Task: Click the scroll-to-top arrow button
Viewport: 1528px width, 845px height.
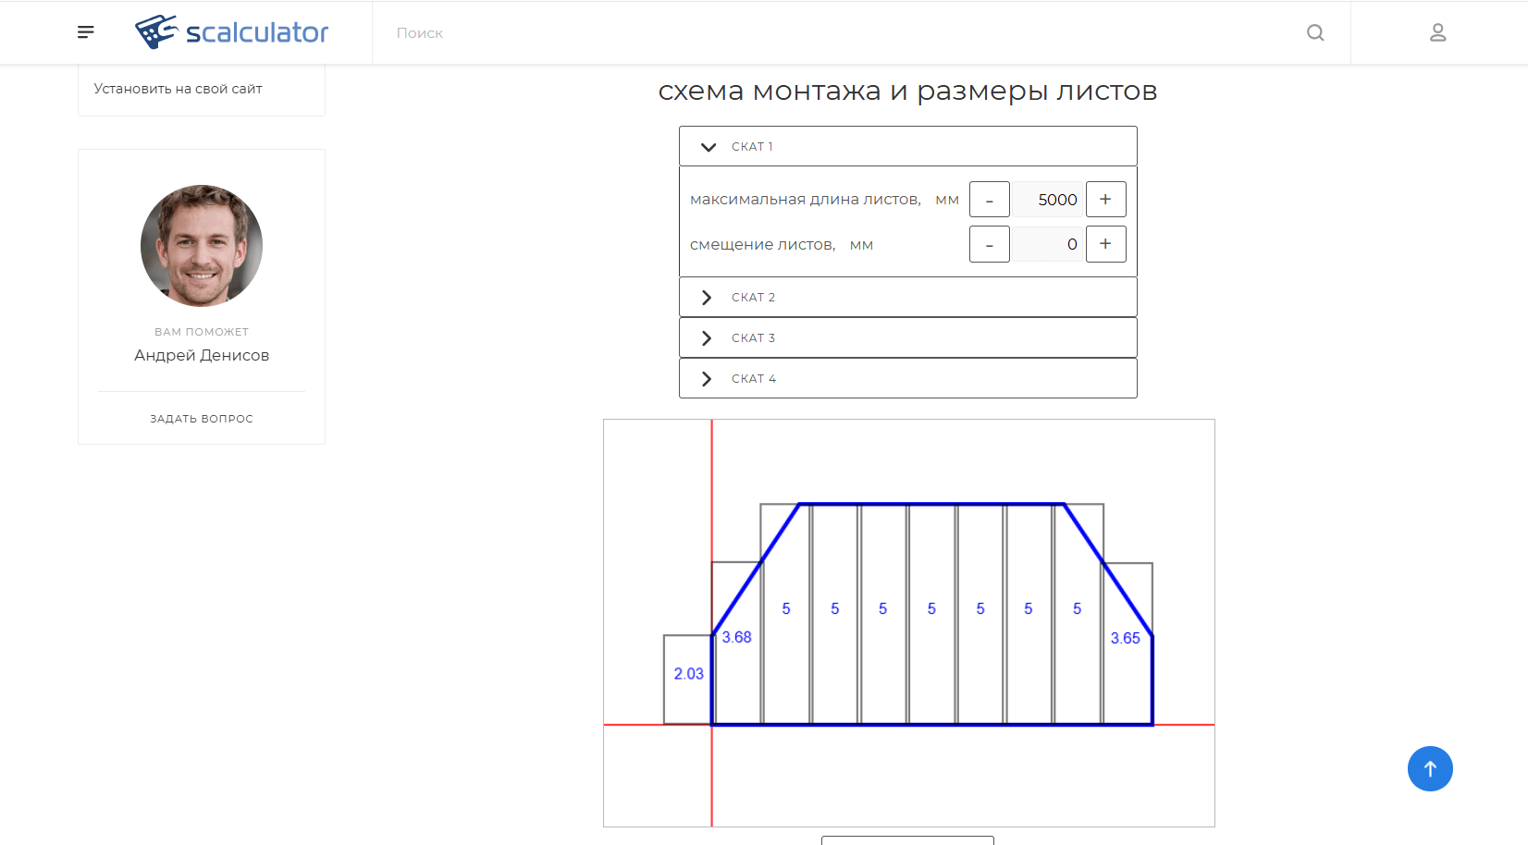Action: point(1430,768)
